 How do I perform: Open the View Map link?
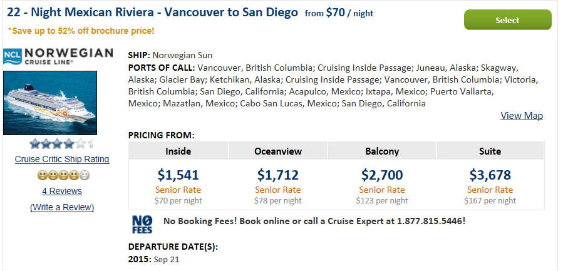point(522,116)
